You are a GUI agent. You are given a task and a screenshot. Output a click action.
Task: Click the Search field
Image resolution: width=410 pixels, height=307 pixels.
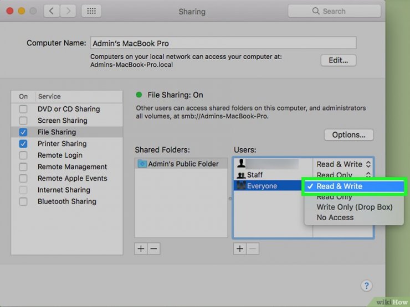[x=334, y=11]
